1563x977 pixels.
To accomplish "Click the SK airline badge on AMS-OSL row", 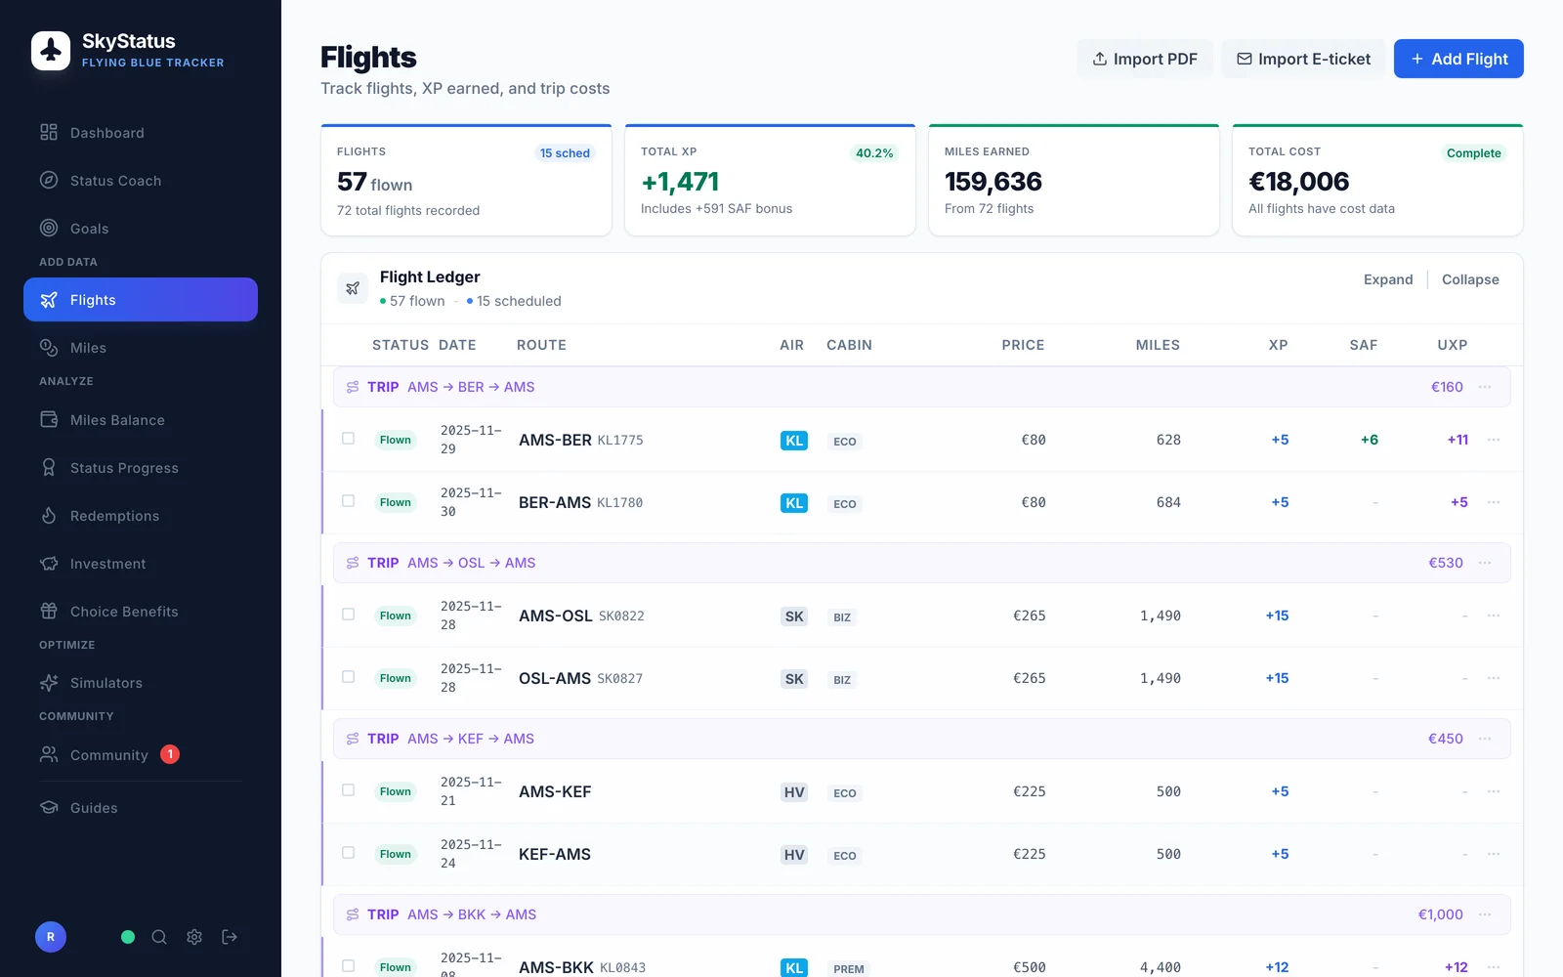I will point(794,616).
